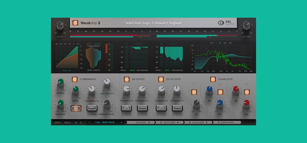Click the Equaliser high-pass Hz knob

[196, 104]
